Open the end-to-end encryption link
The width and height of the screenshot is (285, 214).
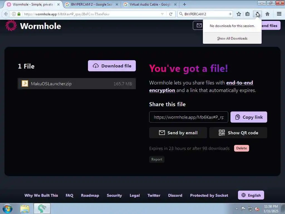[201, 86]
